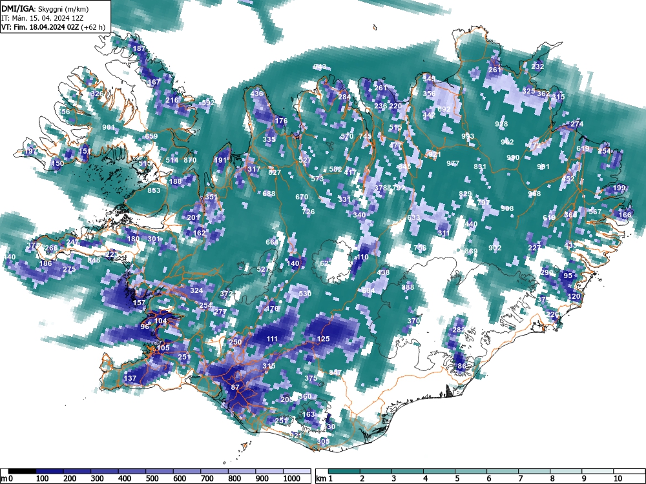Click the map value 163 near the south coast
This screenshot has width=646, height=484.
309,414
